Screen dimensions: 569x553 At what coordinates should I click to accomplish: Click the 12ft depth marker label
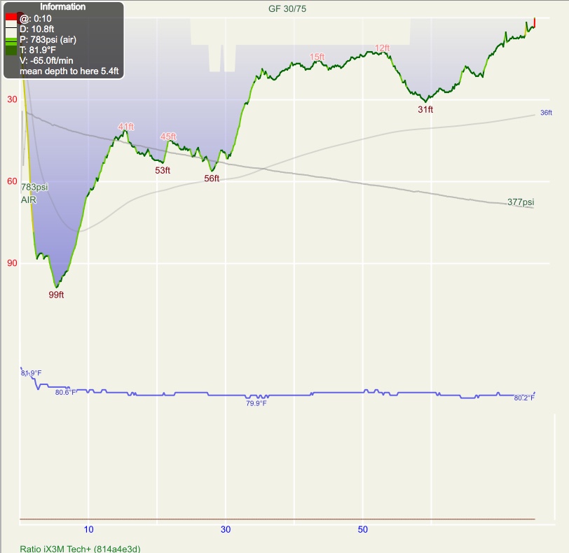[x=383, y=48]
